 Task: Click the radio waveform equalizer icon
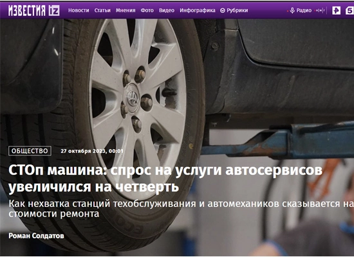click(320, 10)
